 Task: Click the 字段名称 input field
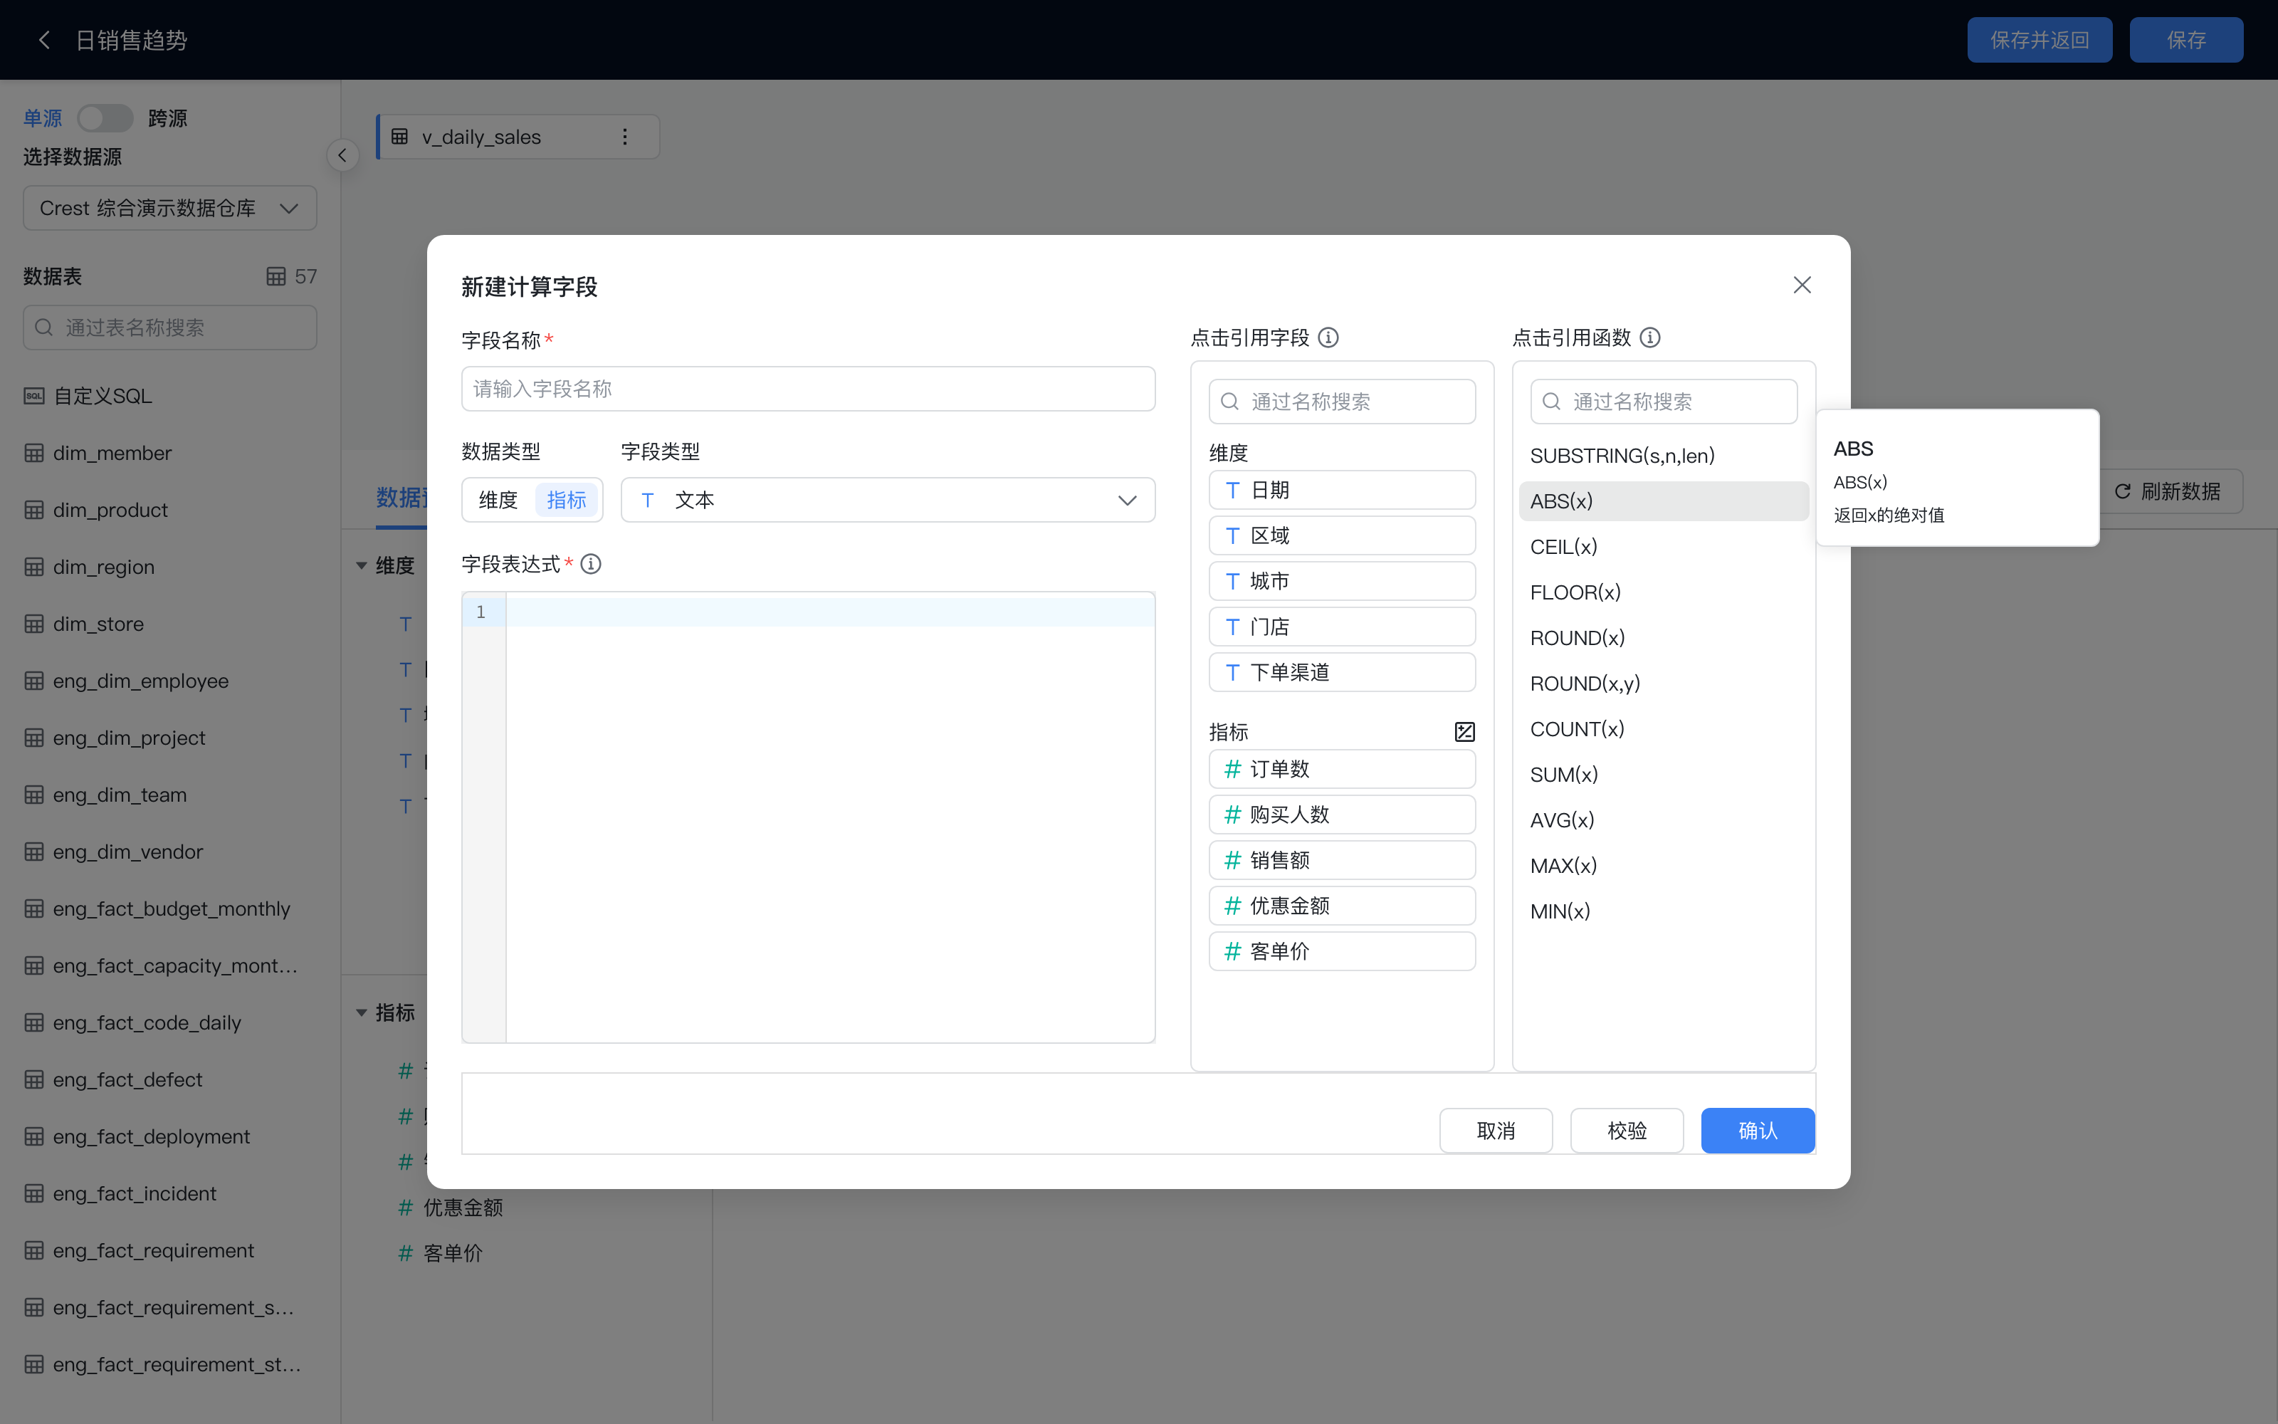tap(808, 389)
